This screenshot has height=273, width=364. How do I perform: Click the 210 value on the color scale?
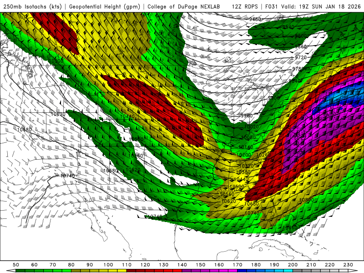311,265
